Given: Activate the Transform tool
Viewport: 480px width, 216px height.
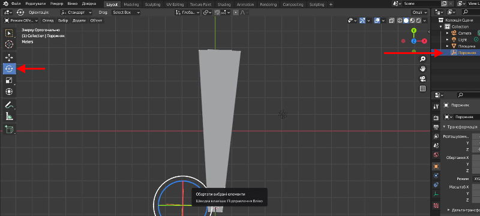Looking at the screenshot, I should pos(9,91).
